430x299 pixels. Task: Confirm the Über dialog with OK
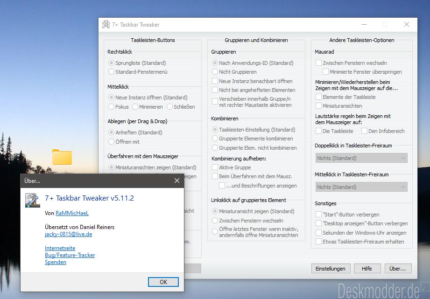pyautogui.click(x=163, y=282)
